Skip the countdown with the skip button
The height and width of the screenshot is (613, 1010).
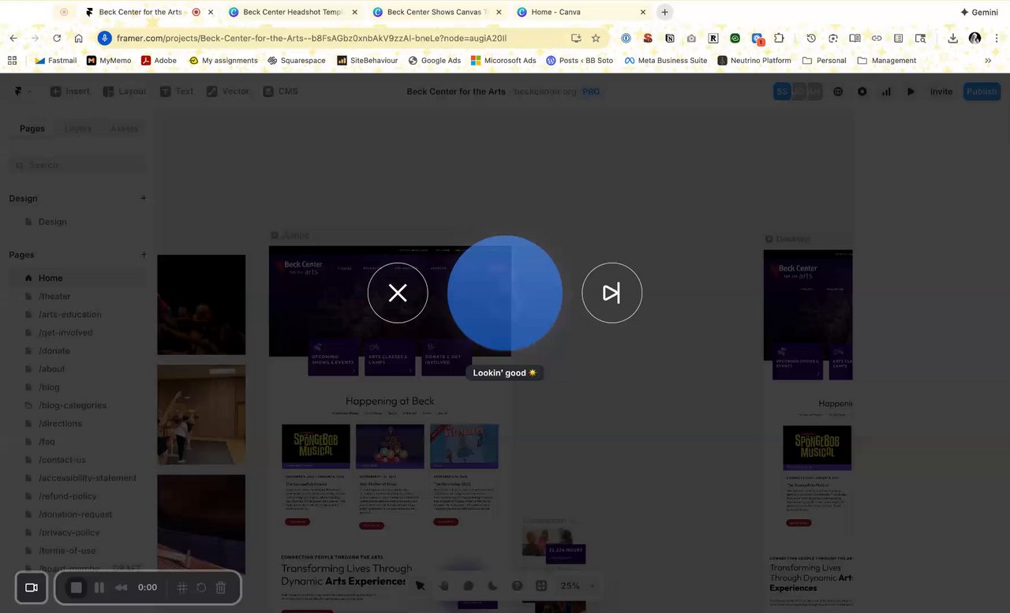tap(612, 293)
